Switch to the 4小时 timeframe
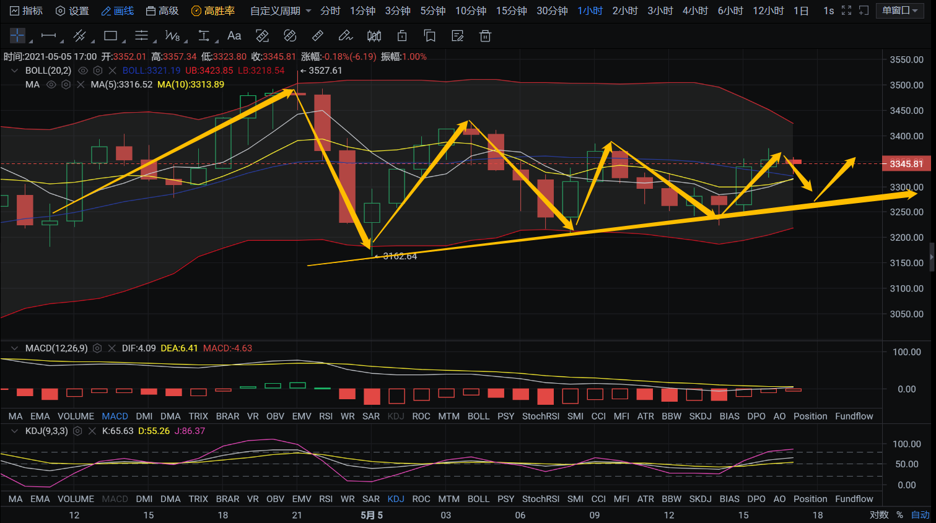936x523 pixels. coord(695,11)
